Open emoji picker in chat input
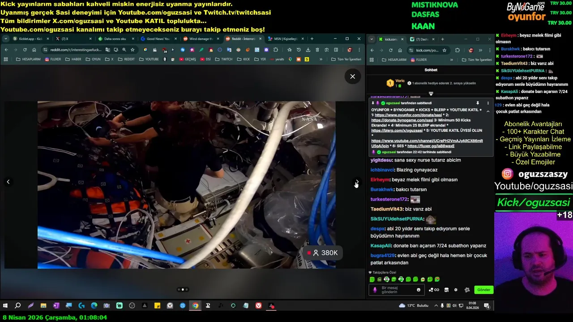Screen dimensions: 573x322 [x=419, y=290]
